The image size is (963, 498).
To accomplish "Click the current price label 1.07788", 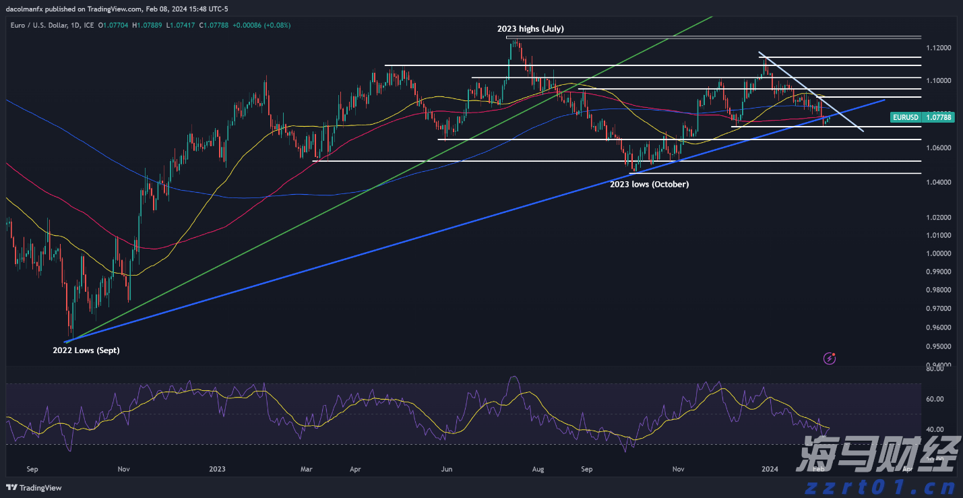I will [937, 117].
